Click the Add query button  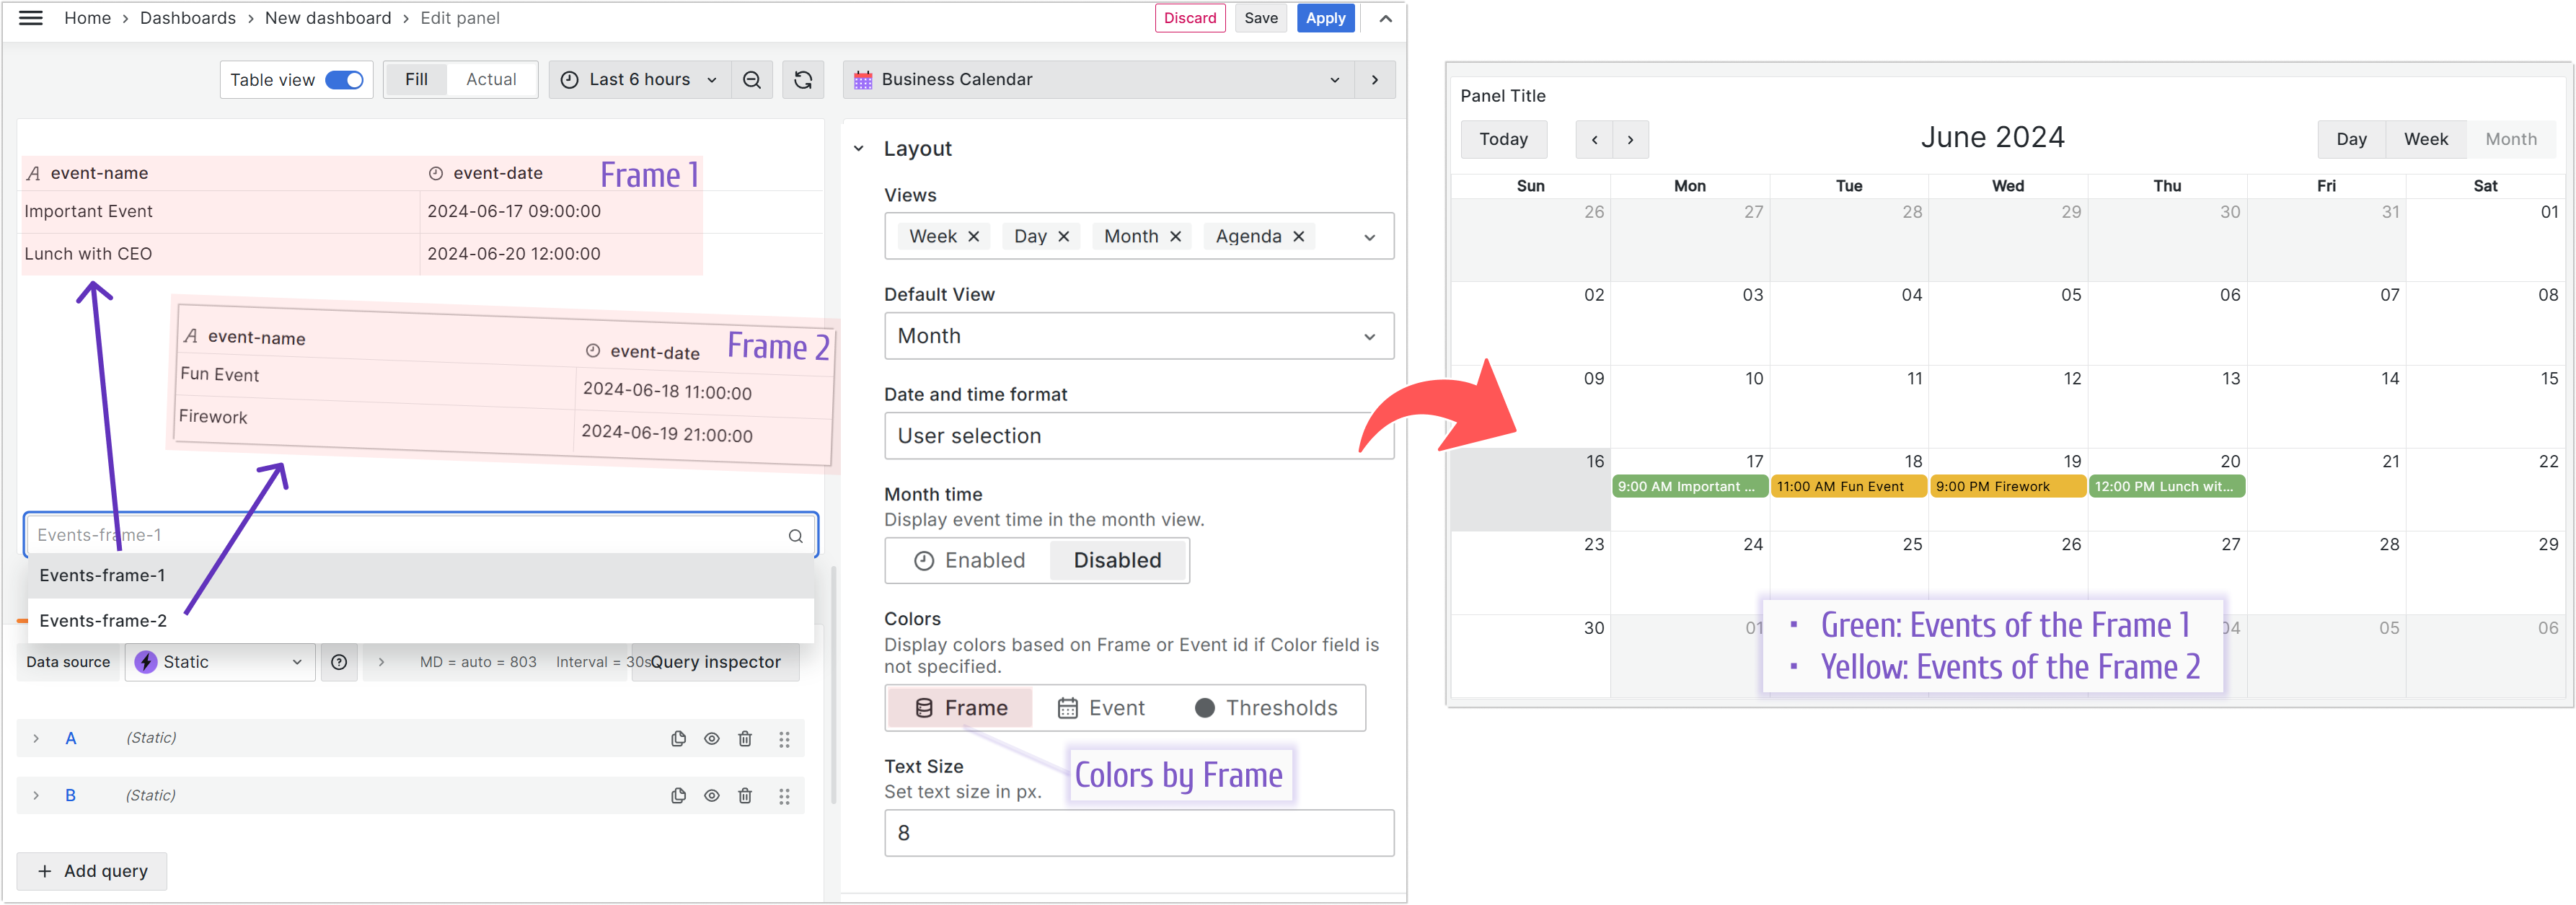[92, 869]
